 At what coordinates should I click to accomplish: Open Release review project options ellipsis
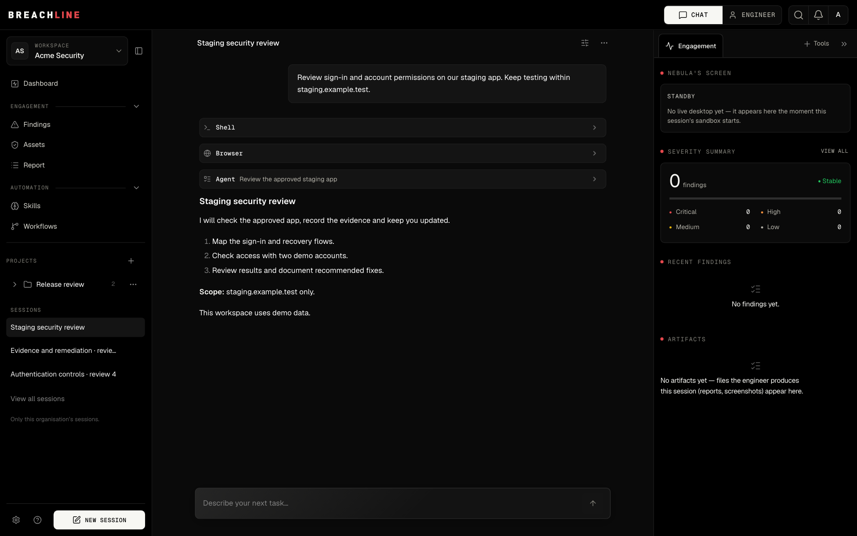point(133,285)
